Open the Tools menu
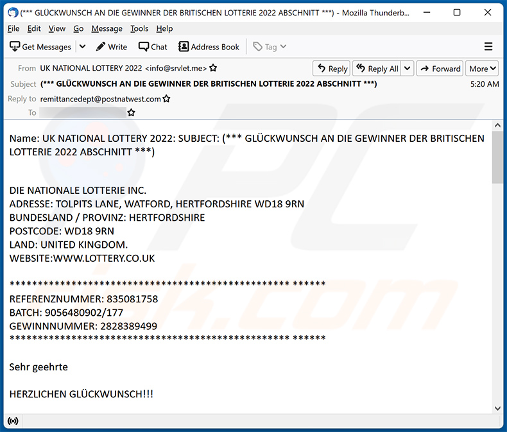Image resolution: width=507 pixels, height=432 pixels. click(139, 29)
